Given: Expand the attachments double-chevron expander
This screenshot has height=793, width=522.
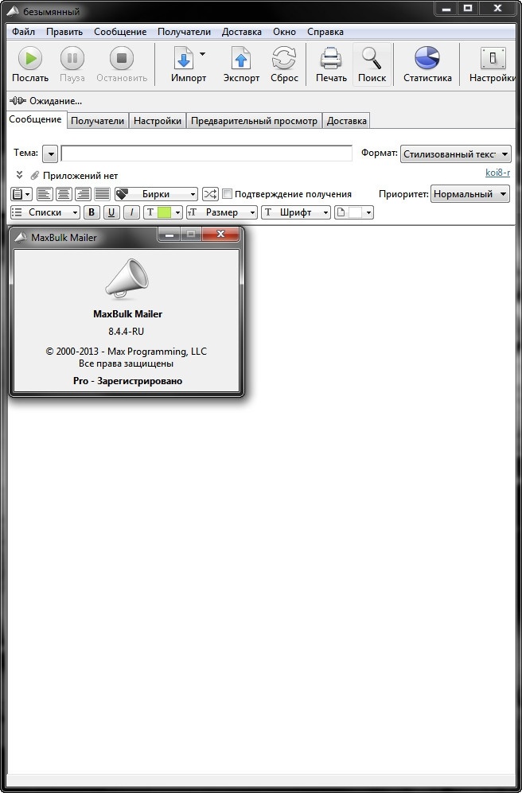Looking at the screenshot, I should (20, 175).
